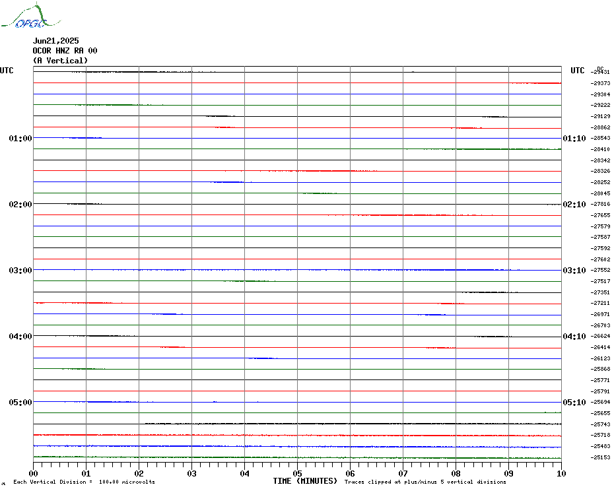
Task: Click the OFGC logo
Action: tap(31, 16)
